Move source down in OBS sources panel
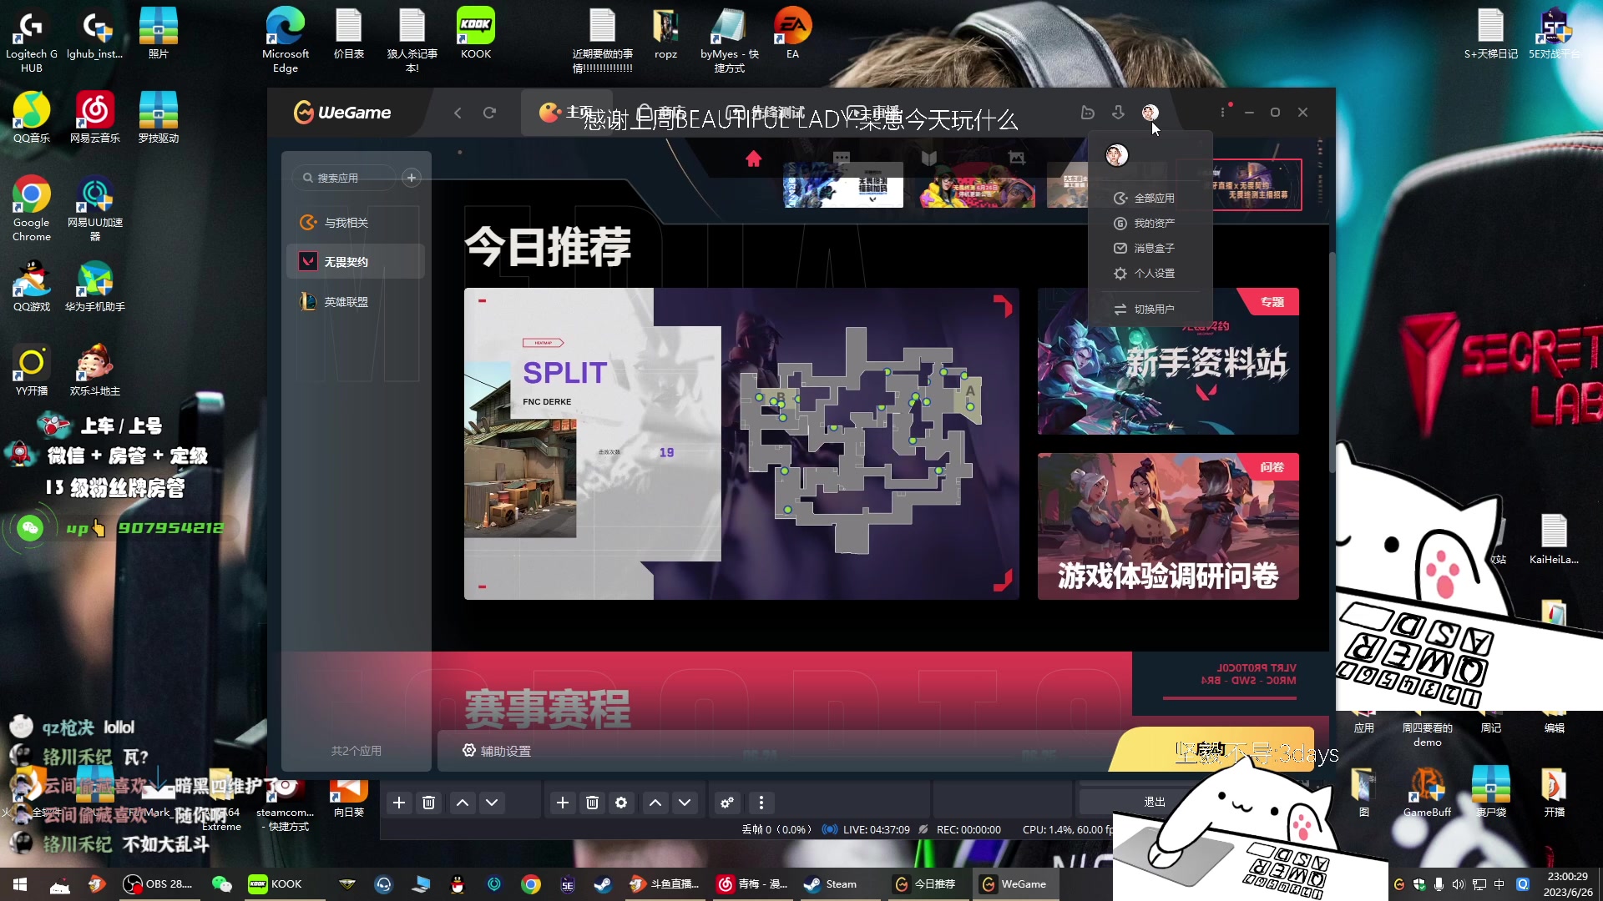Screen dimensions: 1603x901 [x=685, y=803]
